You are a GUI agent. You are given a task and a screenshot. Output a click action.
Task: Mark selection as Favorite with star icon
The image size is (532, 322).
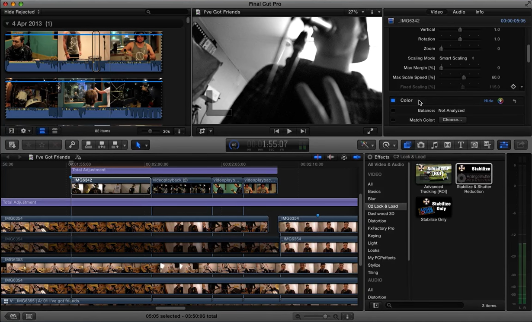click(28, 145)
